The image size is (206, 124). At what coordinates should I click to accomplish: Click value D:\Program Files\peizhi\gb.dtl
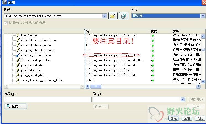click(x=111, y=55)
